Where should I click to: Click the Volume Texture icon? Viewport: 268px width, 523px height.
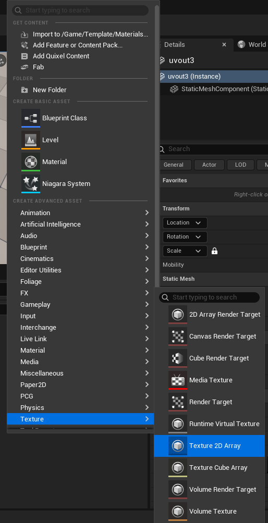click(x=178, y=511)
